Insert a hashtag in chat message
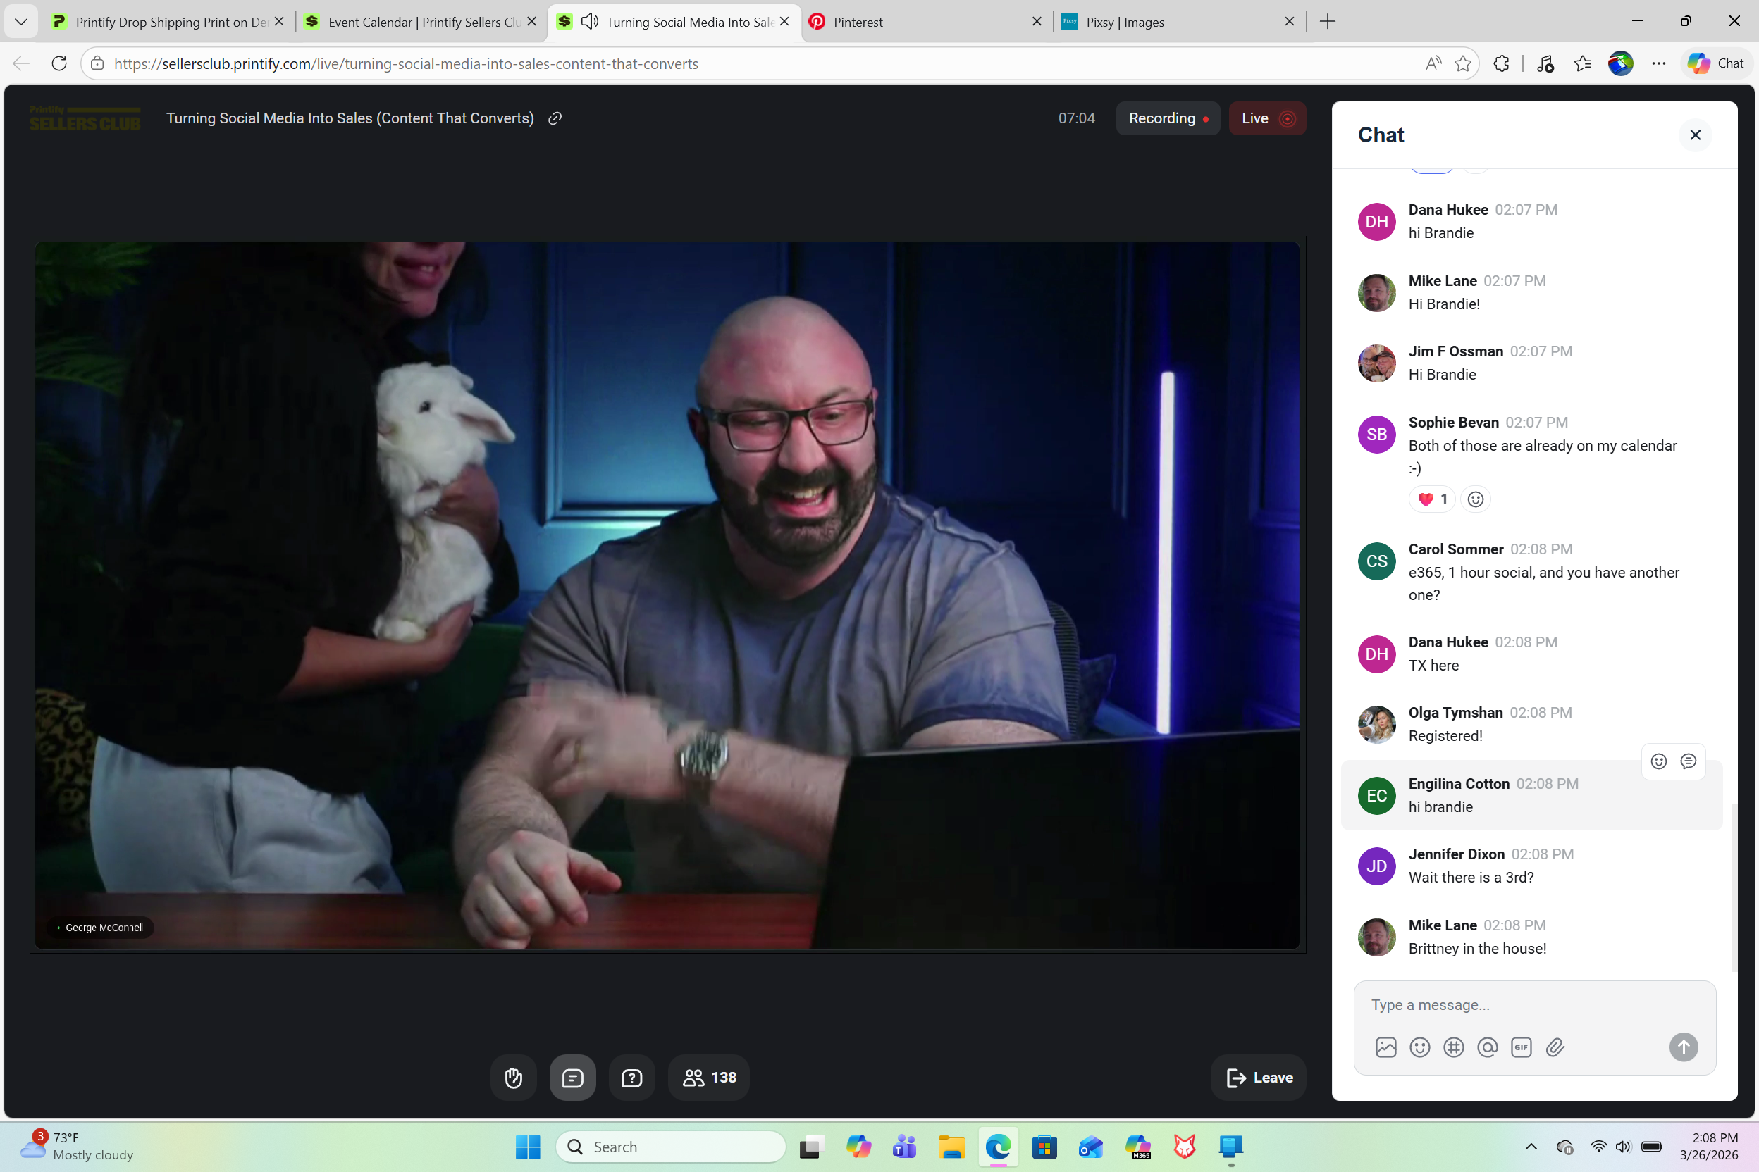 pyautogui.click(x=1453, y=1047)
